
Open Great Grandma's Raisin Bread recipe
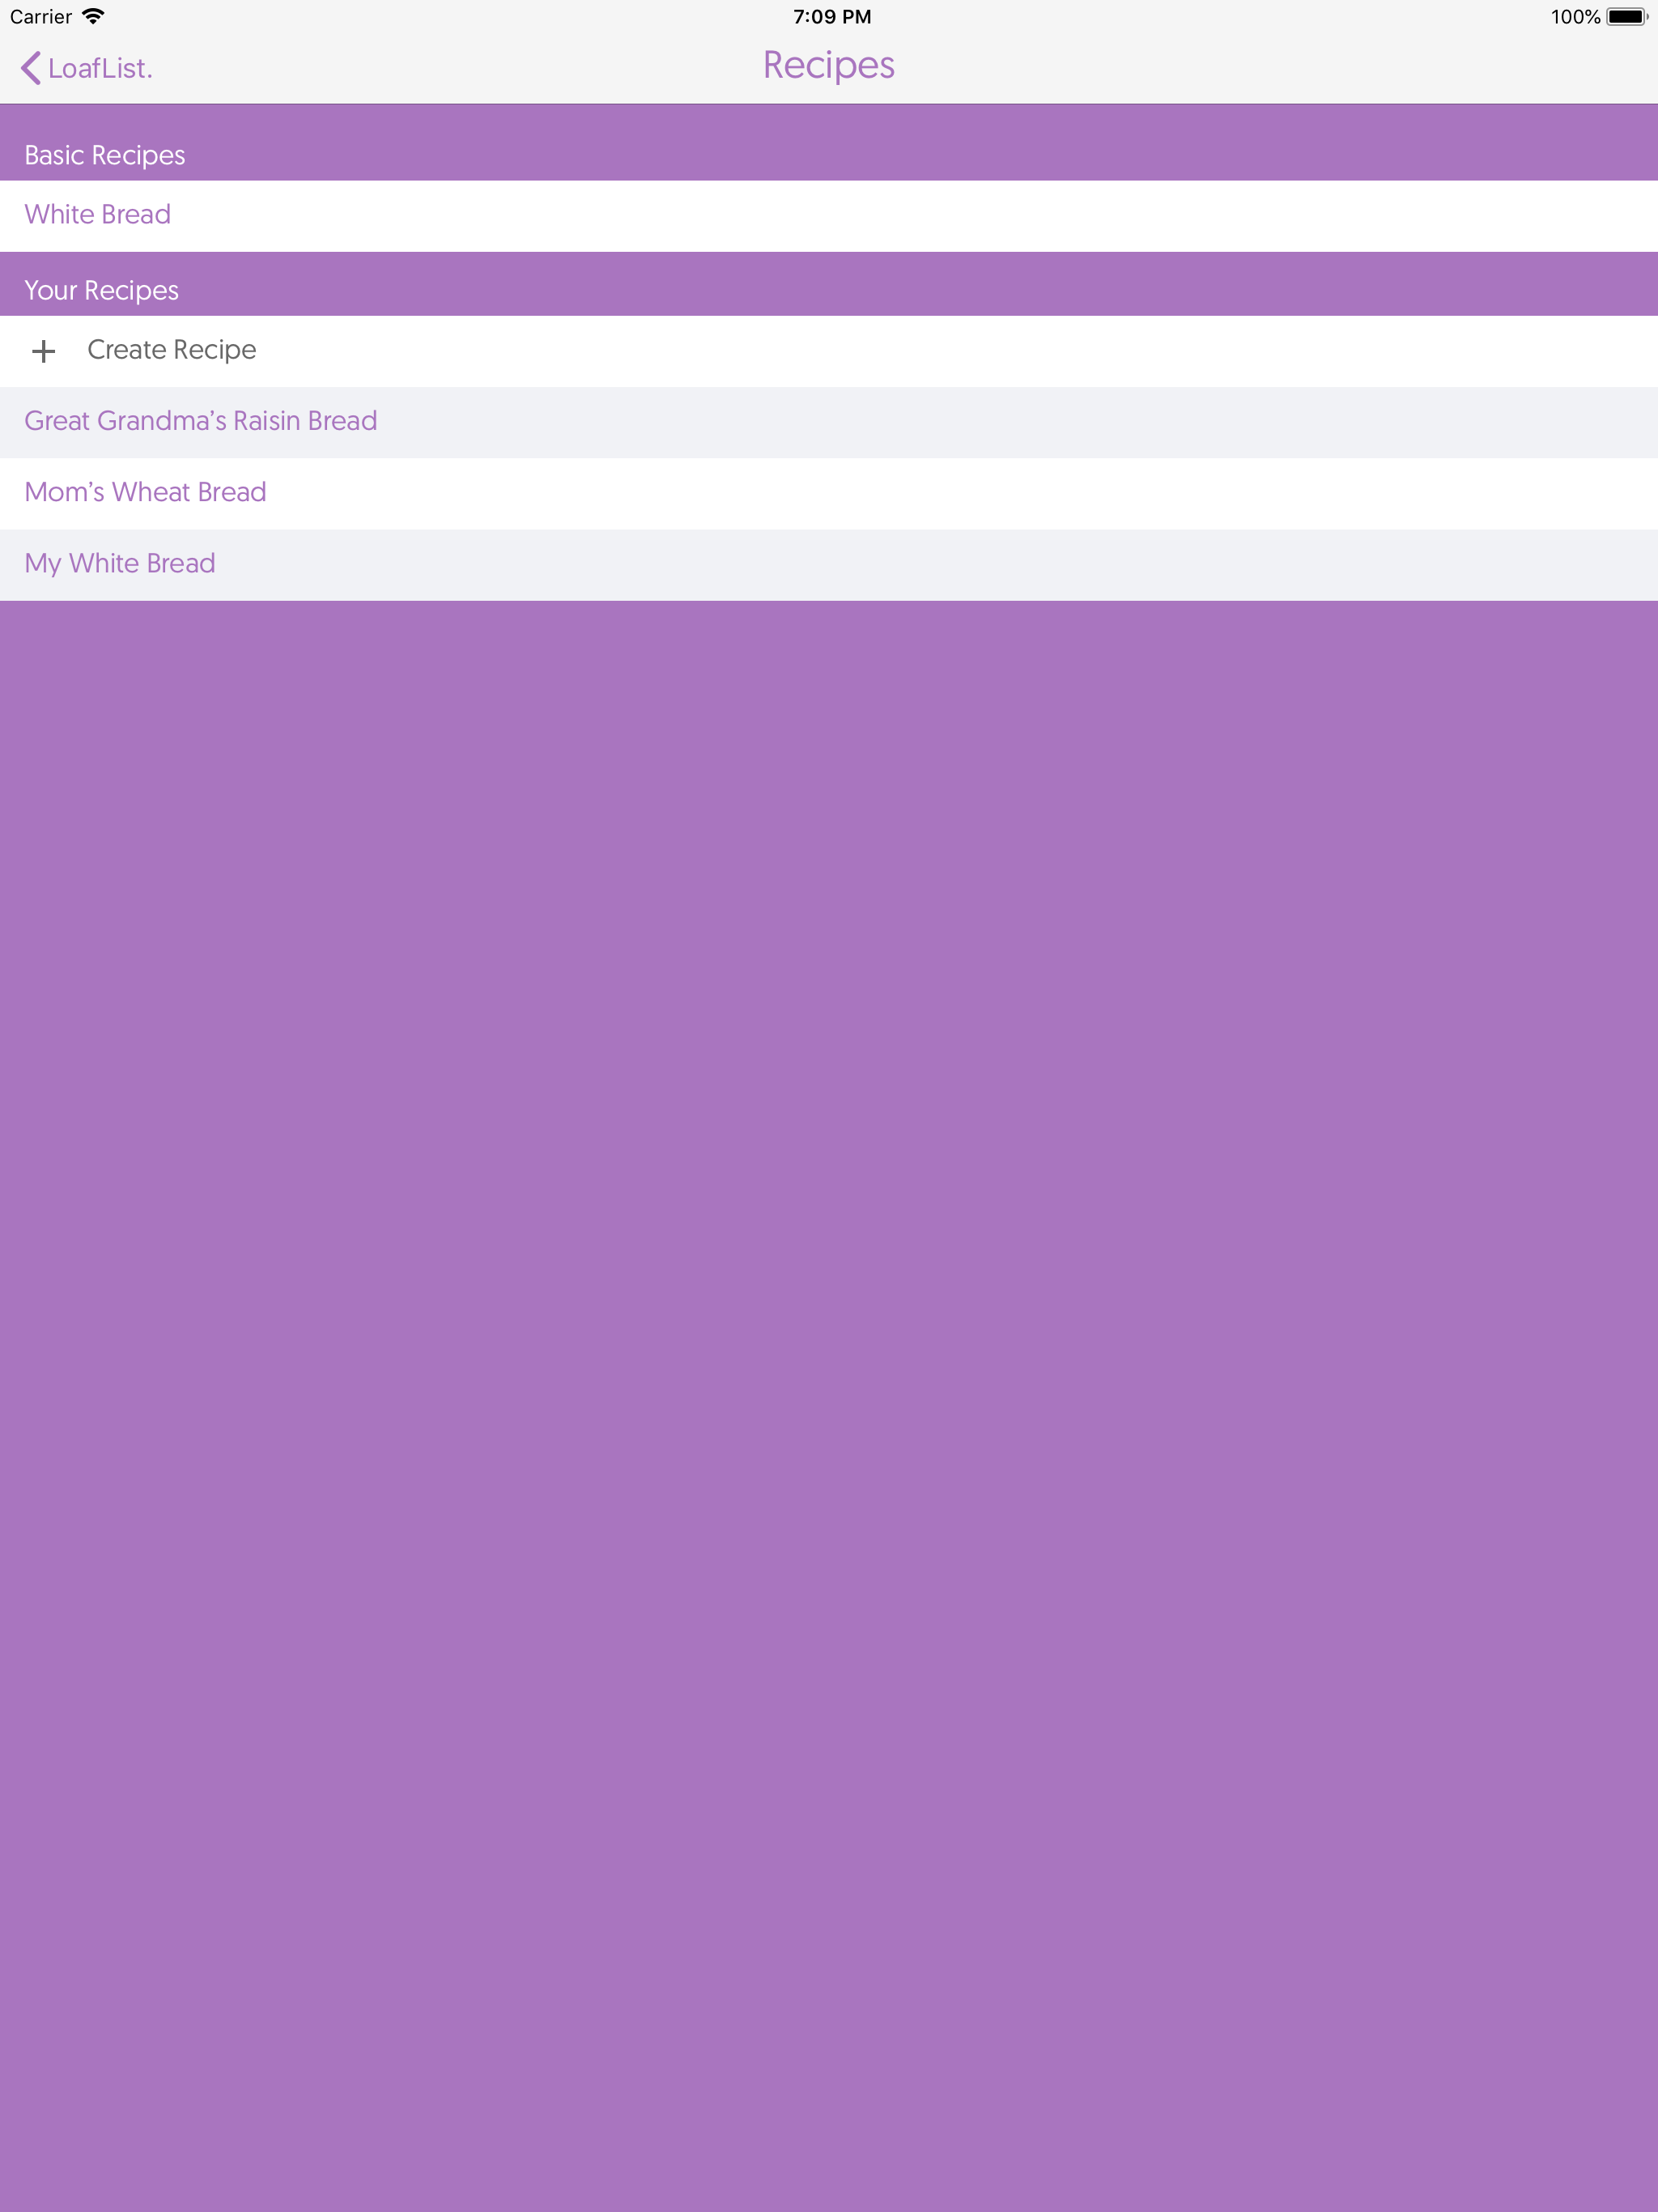tap(200, 422)
